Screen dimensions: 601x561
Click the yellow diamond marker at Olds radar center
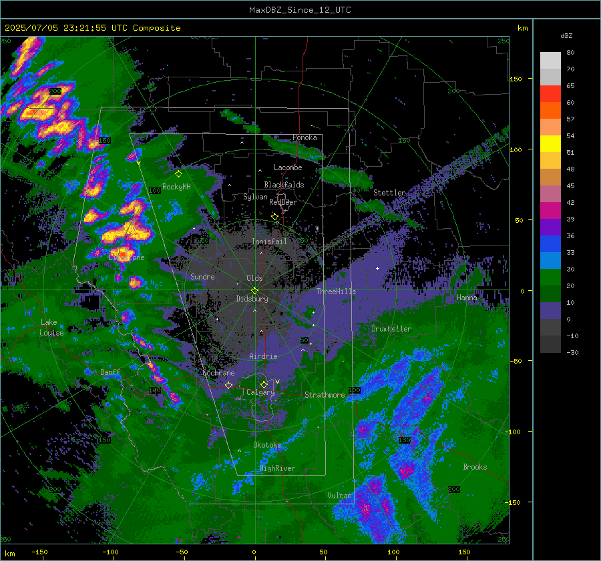(x=254, y=290)
